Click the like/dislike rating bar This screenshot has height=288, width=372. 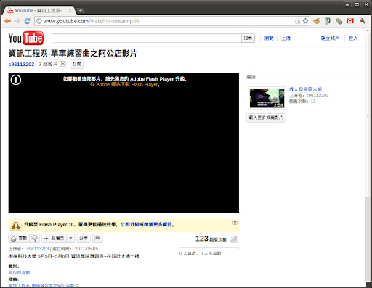pyautogui.click(x=209, y=249)
